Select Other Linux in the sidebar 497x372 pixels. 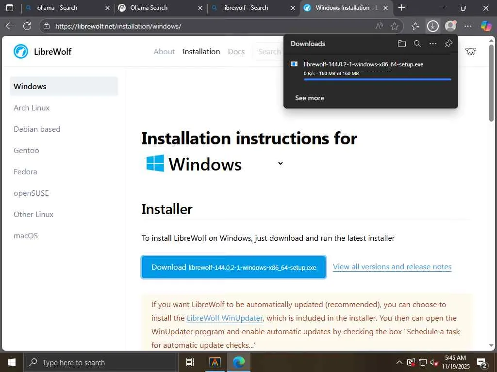(33, 215)
